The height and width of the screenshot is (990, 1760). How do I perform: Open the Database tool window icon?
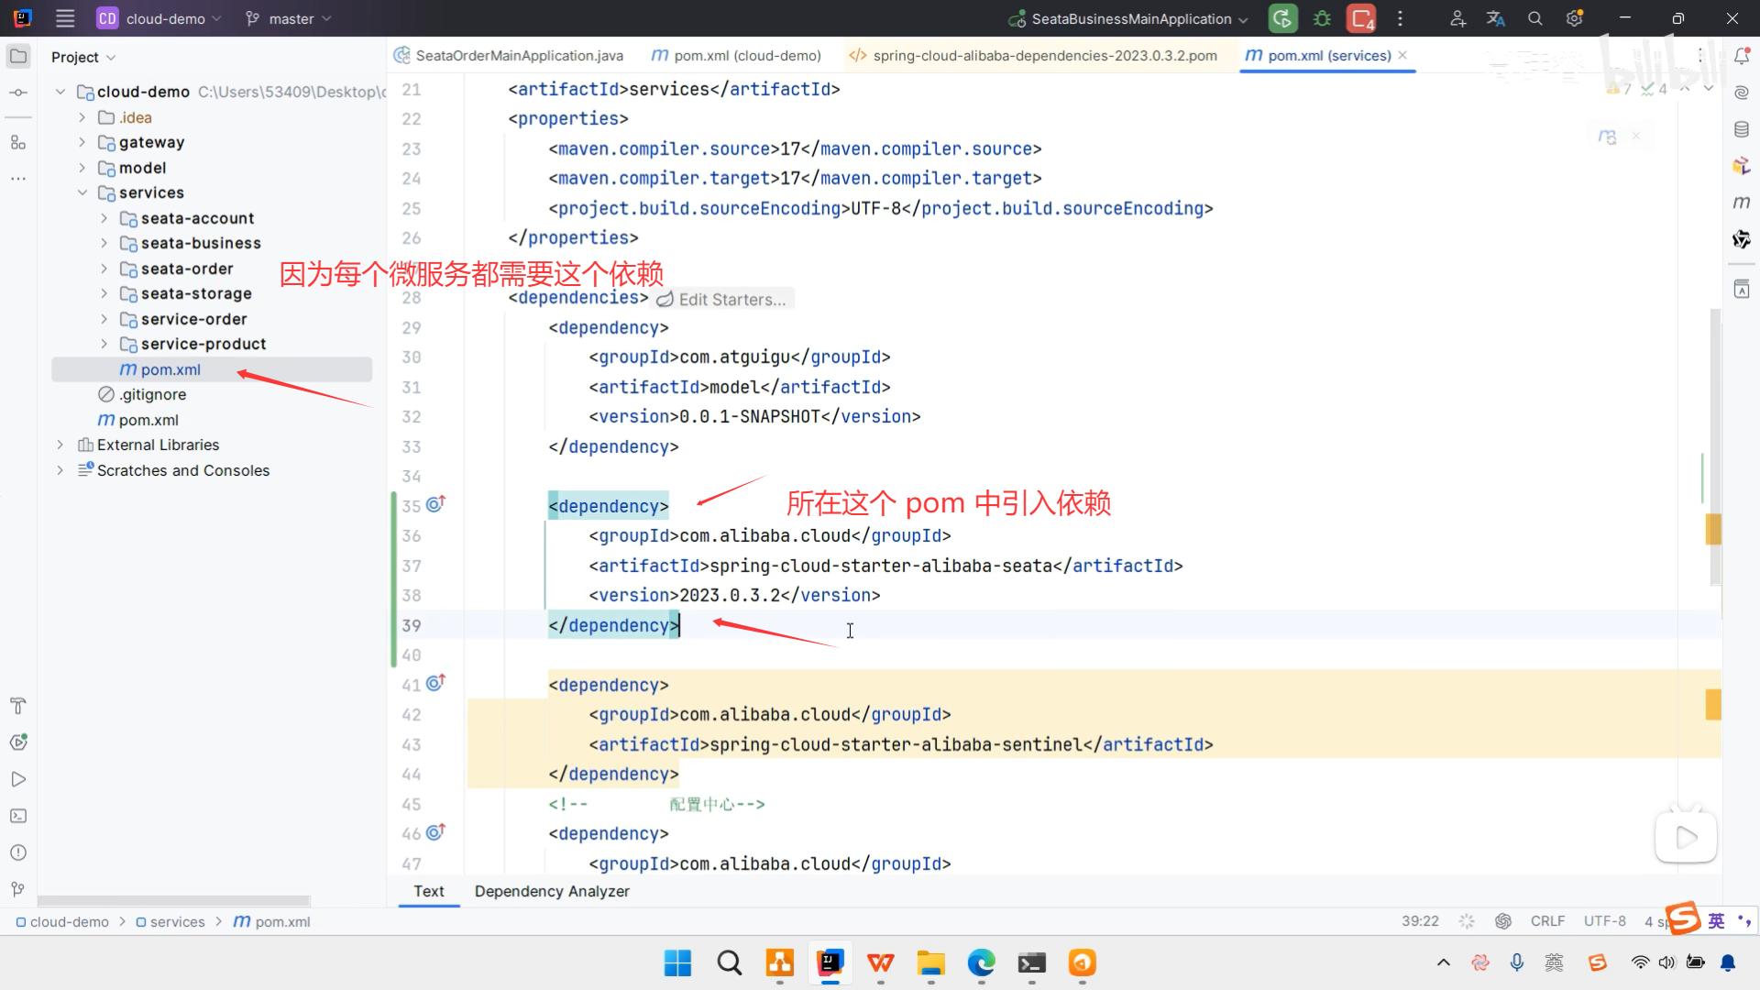(1742, 129)
